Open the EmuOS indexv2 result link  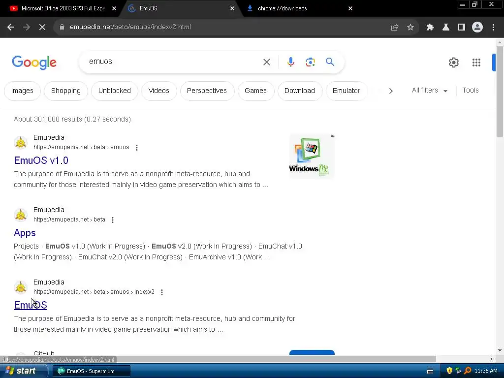coord(31,305)
